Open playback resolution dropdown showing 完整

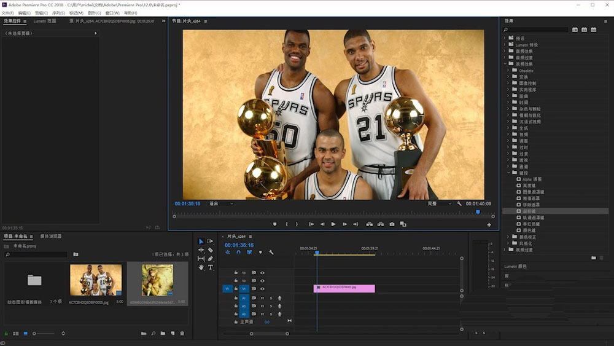(440, 203)
